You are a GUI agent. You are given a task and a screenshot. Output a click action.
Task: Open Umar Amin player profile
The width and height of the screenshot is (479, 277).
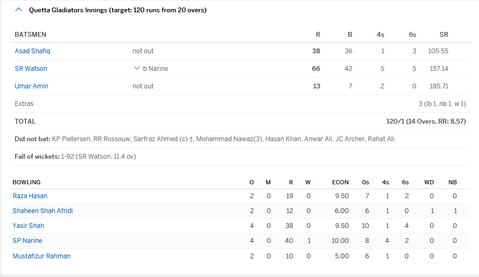31,86
